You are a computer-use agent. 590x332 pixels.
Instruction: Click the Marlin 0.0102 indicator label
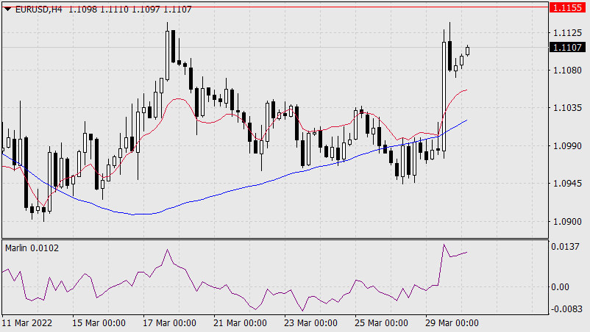pyautogui.click(x=32, y=248)
